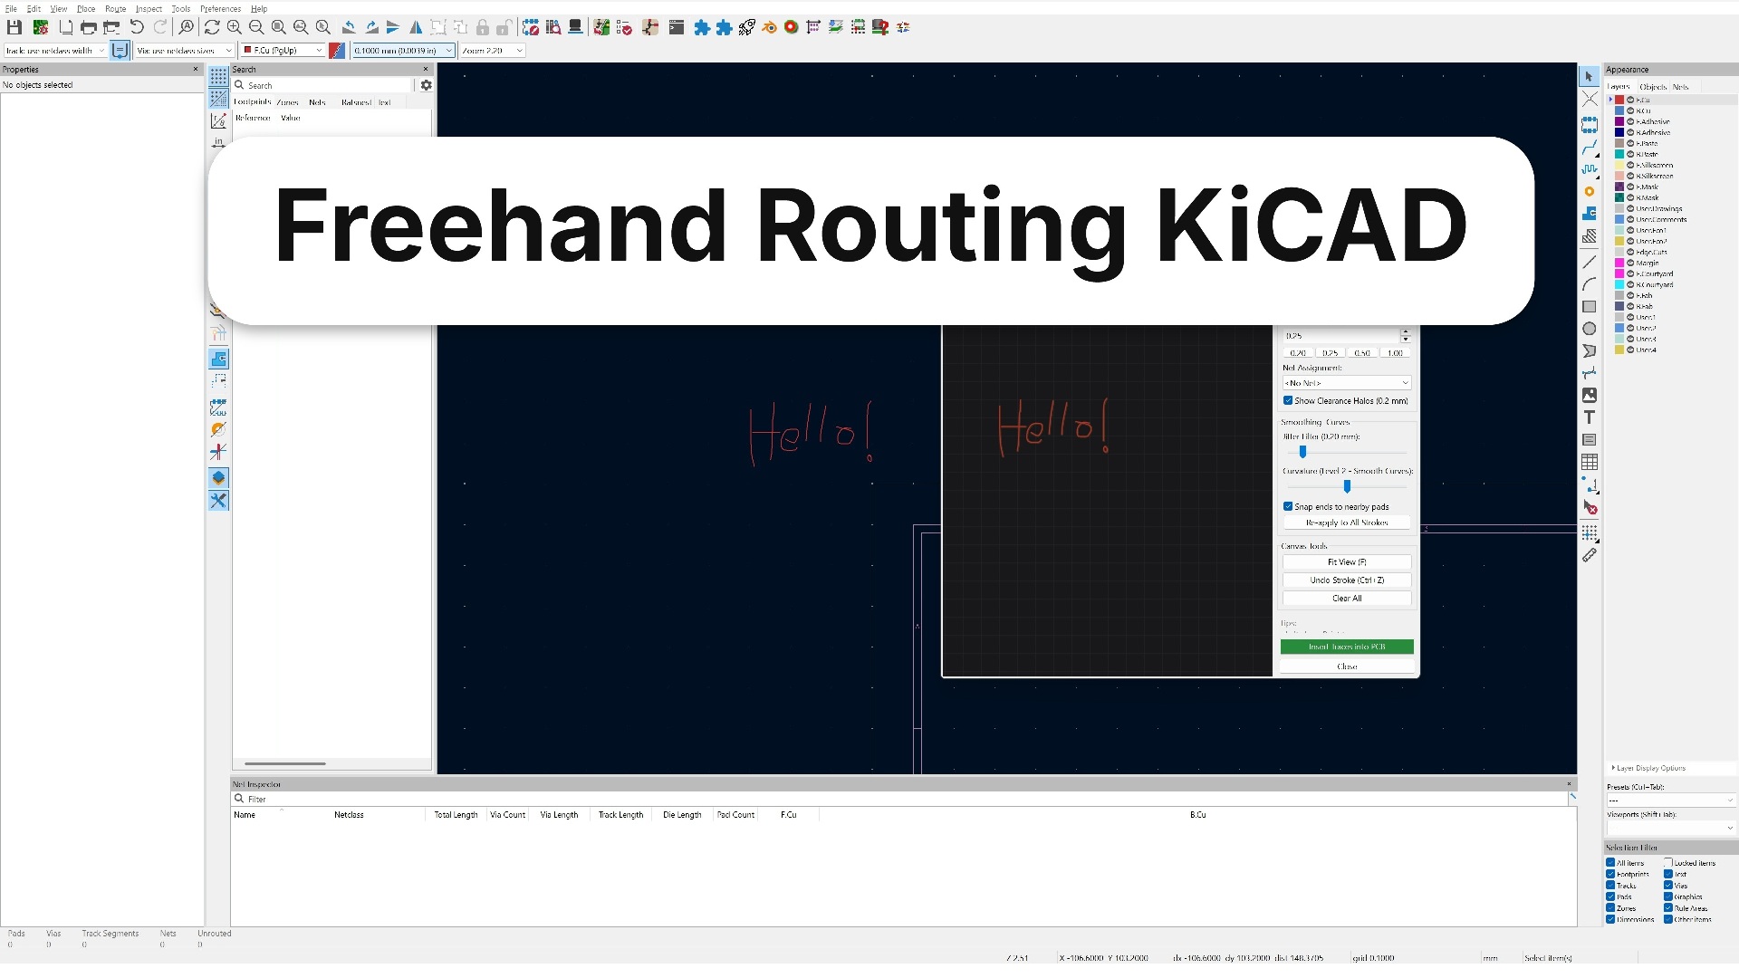Select the Draw Arc tool
Screen dimensions: 1739x978
pos(1590,284)
